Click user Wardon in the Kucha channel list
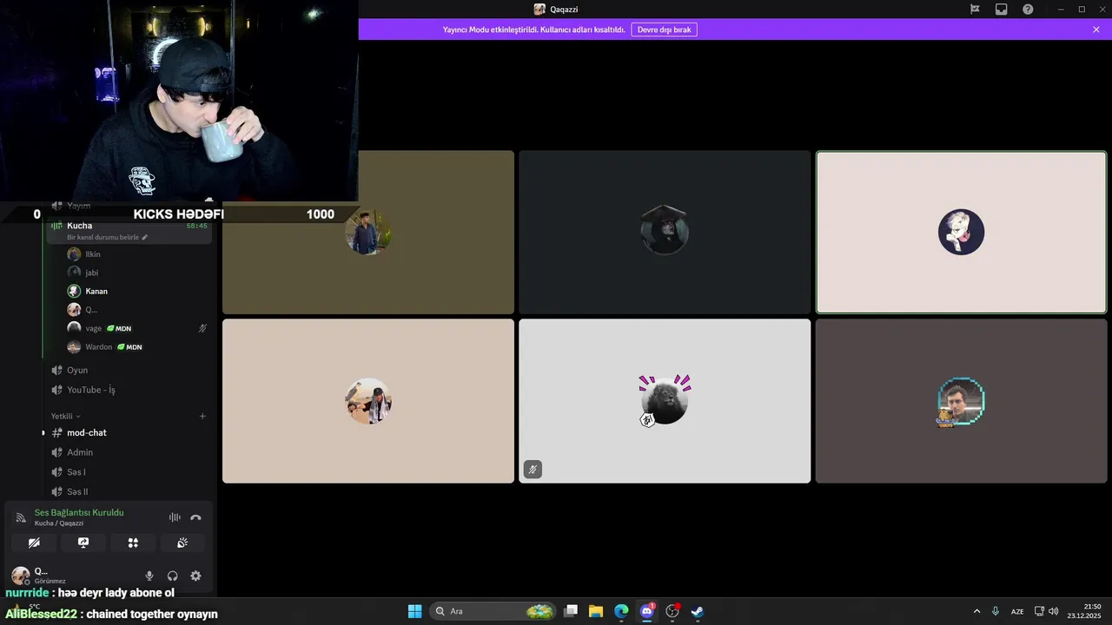The height and width of the screenshot is (625, 1112). [x=98, y=347]
